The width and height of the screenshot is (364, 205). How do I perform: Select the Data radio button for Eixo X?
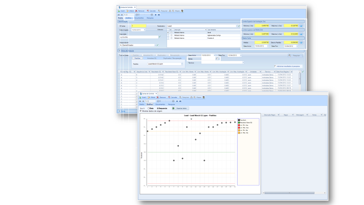coord(148,108)
